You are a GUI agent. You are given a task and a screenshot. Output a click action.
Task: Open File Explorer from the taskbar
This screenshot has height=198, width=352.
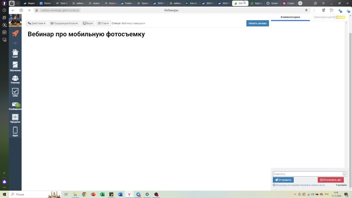tap(75, 194)
